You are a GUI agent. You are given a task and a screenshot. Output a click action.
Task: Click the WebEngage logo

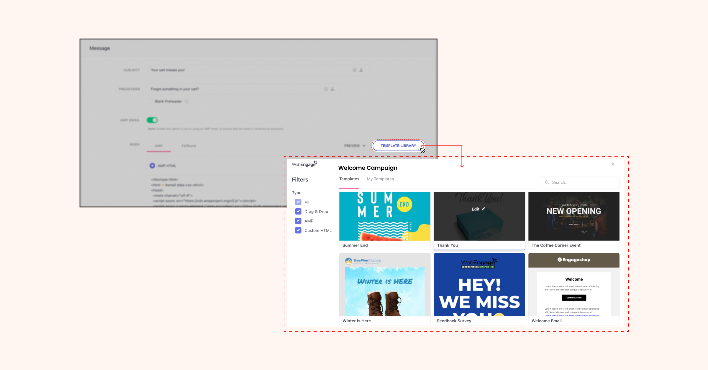[x=304, y=164]
